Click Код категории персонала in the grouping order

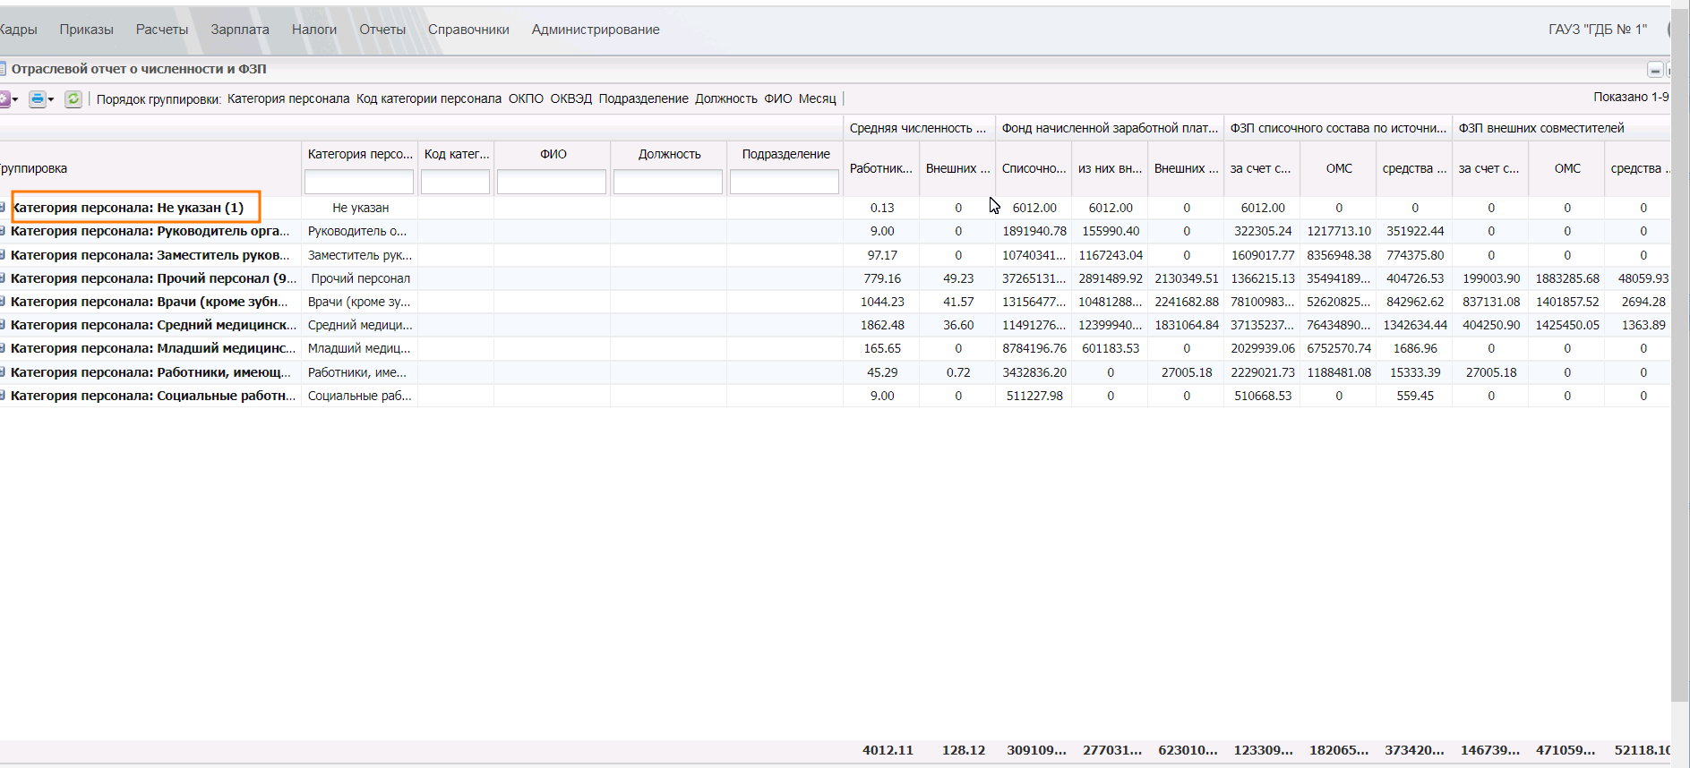(429, 98)
